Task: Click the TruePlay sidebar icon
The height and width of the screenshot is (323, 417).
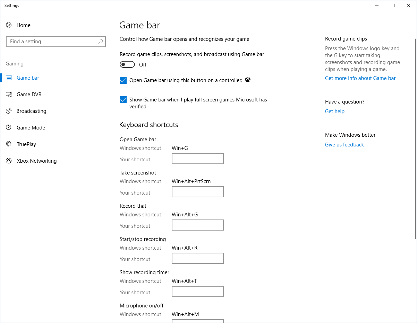Action: coord(9,144)
